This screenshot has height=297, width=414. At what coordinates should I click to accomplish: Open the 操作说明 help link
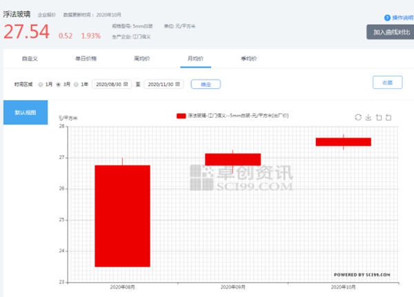pyautogui.click(x=403, y=18)
